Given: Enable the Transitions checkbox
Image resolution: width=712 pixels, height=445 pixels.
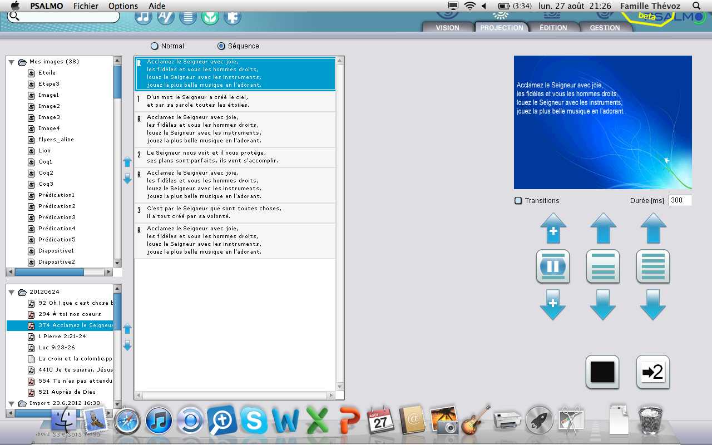Looking at the screenshot, I should (518, 201).
